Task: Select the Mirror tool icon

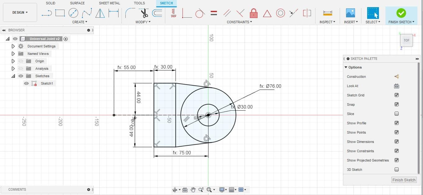Action: 100,13
